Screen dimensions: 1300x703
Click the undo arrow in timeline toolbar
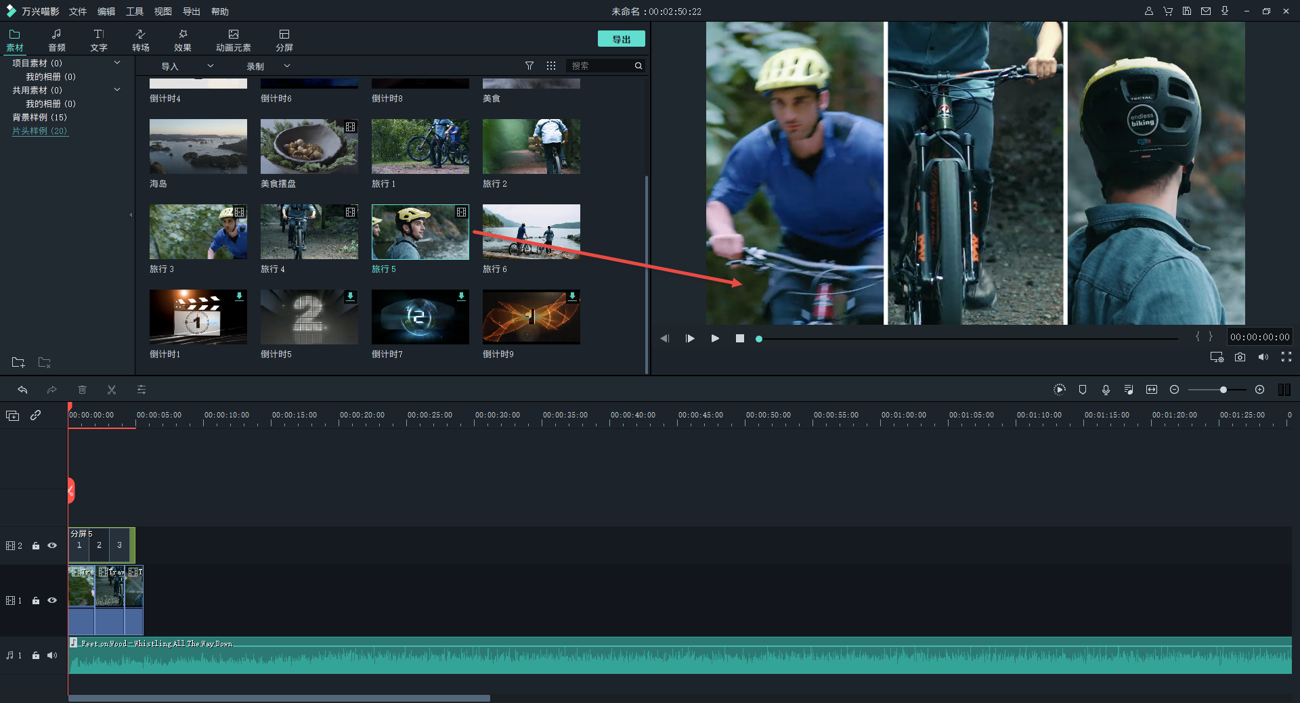(x=22, y=390)
